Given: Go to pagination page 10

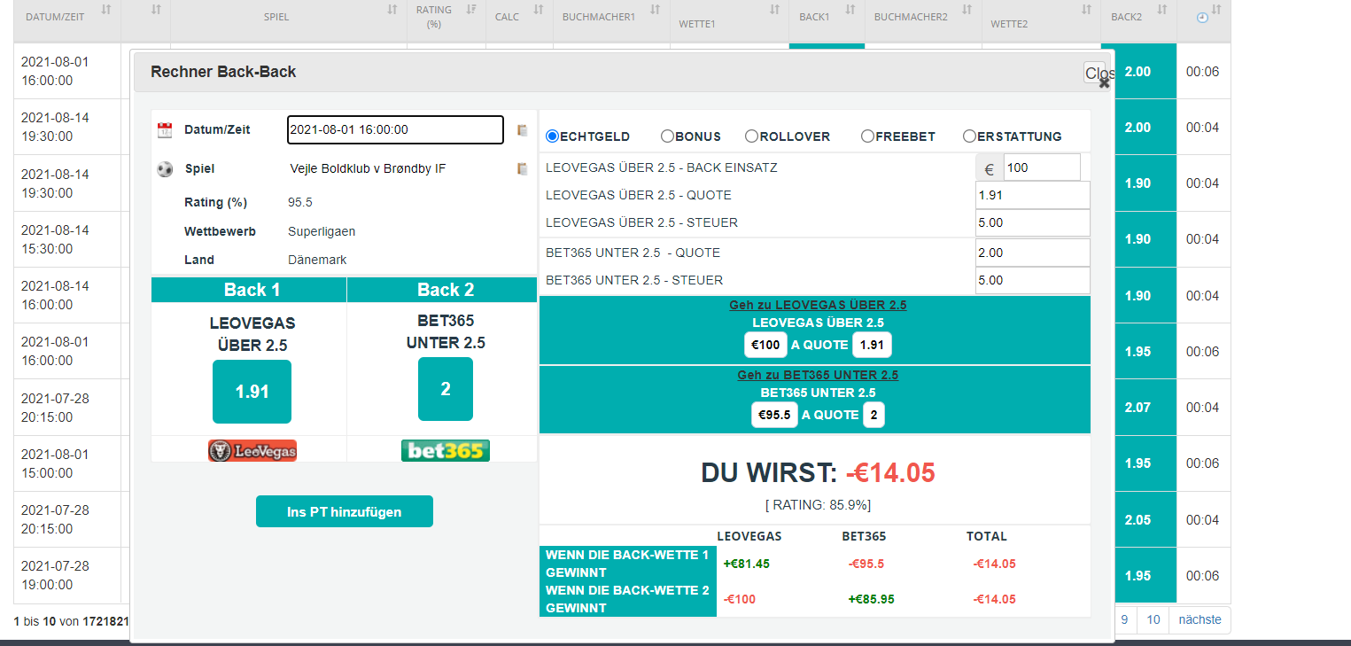Looking at the screenshot, I should click(1153, 620).
